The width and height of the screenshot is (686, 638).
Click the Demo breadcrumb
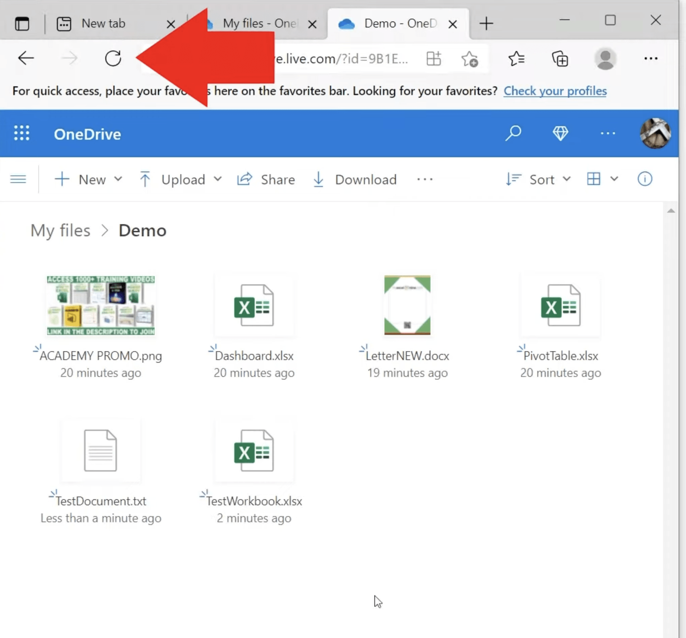[142, 231]
